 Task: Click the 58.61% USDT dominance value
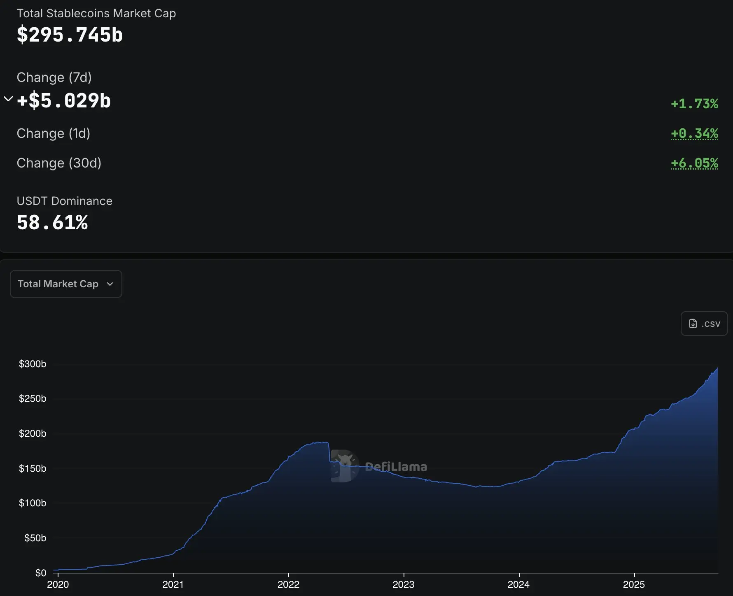pyautogui.click(x=52, y=222)
